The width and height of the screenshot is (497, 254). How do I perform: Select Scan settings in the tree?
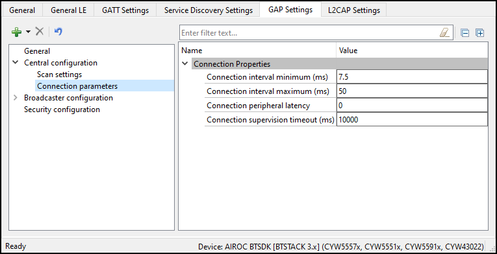(x=59, y=75)
